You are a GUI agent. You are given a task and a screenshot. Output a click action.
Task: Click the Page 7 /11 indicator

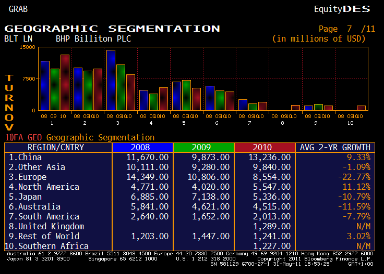(346, 29)
